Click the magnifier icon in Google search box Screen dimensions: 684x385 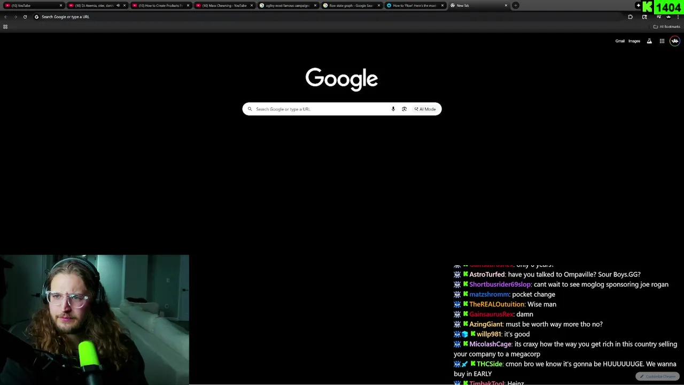(250, 109)
